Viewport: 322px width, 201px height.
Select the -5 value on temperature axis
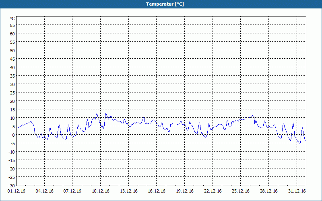pos(13,144)
